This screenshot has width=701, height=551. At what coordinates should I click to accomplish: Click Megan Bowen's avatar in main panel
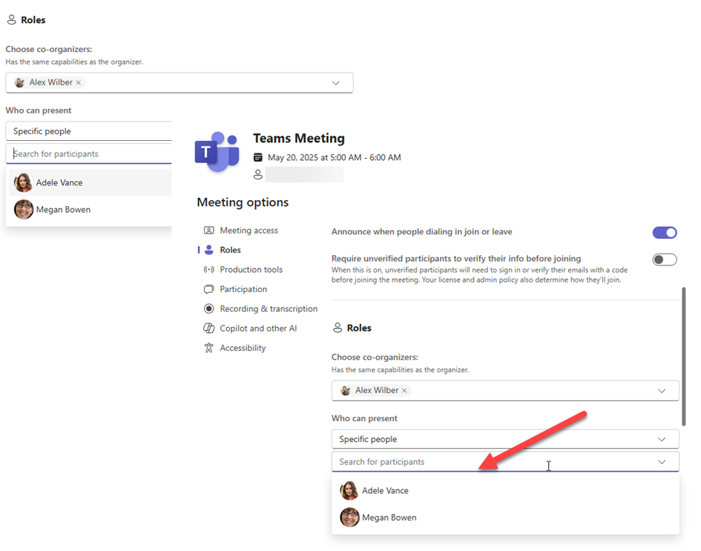pos(349,518)
